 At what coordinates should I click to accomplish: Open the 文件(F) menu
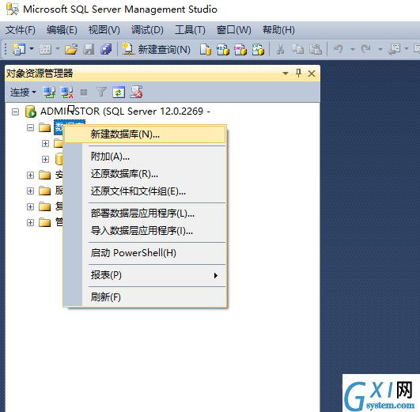click(21, 30)
